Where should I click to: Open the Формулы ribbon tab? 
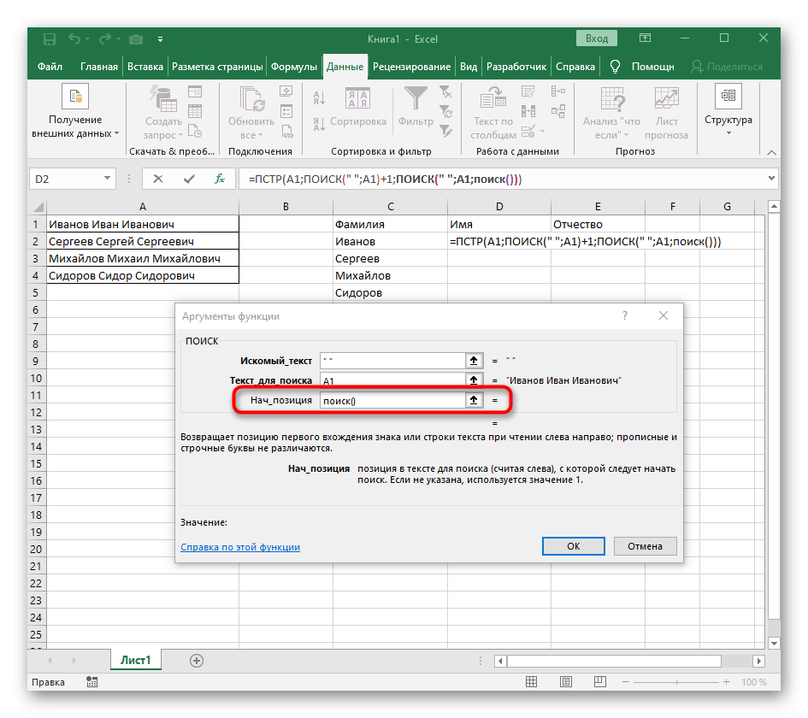pos(294,67)
